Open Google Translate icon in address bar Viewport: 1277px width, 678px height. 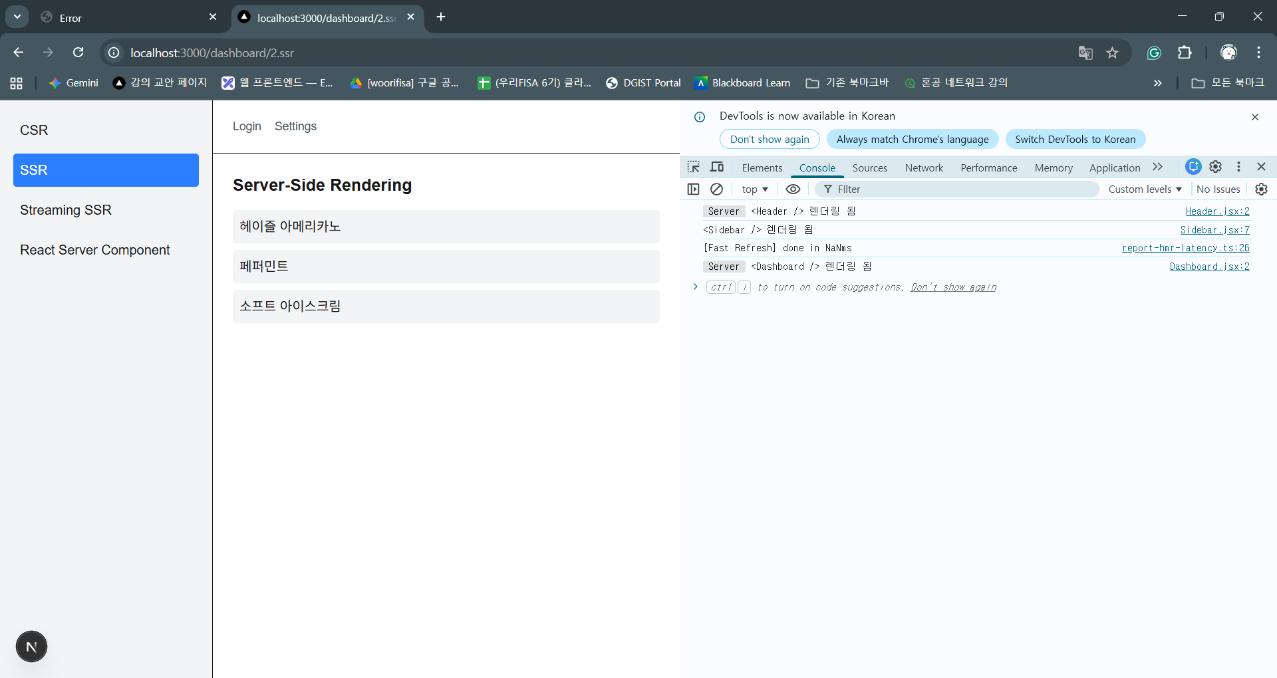(x=1085, y=53)
